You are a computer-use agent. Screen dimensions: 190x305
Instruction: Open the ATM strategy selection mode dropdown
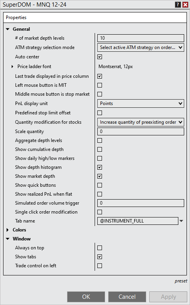pyautogui.click(x=140, y=47)
